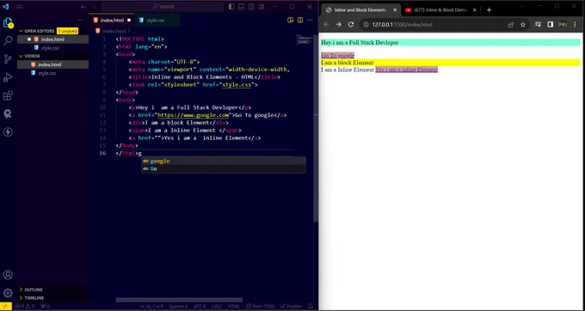Select style.css under Open Editors
Image resolution: width=585 pixels, height=311 pixels.
click(x=50, y=48)
